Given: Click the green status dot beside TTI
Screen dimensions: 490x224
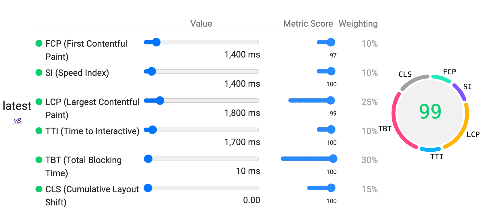Looking at the screenshot, I should point(39,131).
